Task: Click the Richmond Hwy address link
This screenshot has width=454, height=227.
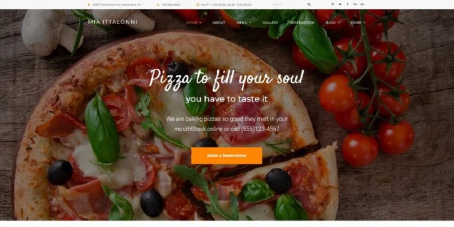Action: coord(117,4)
